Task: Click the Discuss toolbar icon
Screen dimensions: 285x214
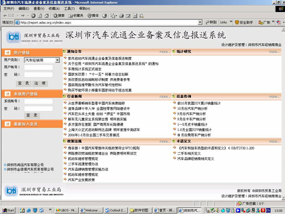Action: click(135, 15)
